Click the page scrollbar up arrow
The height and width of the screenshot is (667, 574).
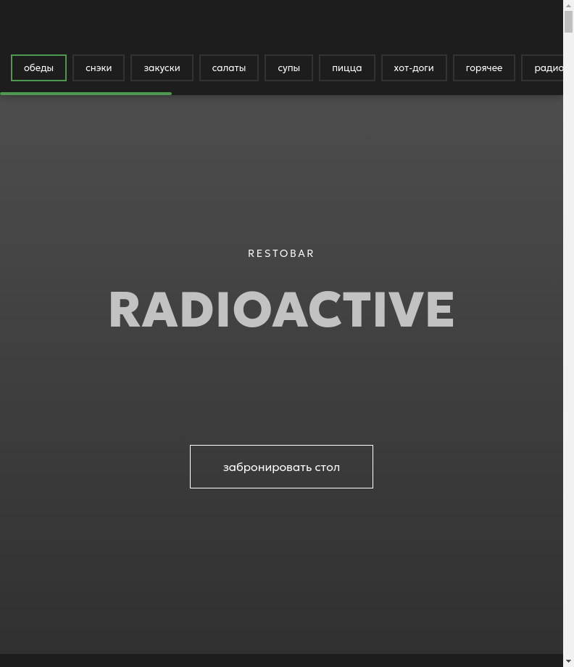[x=568, y=6]
